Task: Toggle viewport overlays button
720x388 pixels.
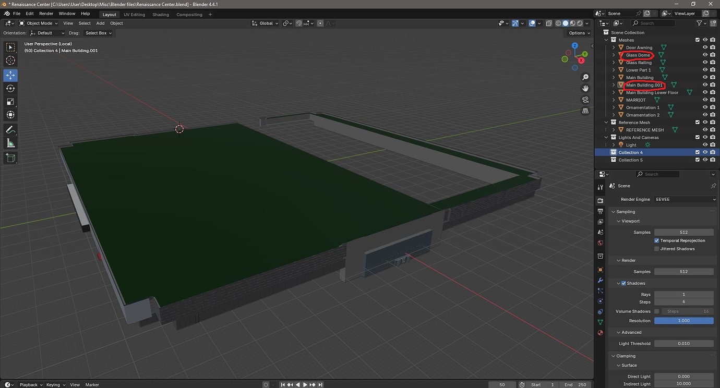Action: click(532, 23)
